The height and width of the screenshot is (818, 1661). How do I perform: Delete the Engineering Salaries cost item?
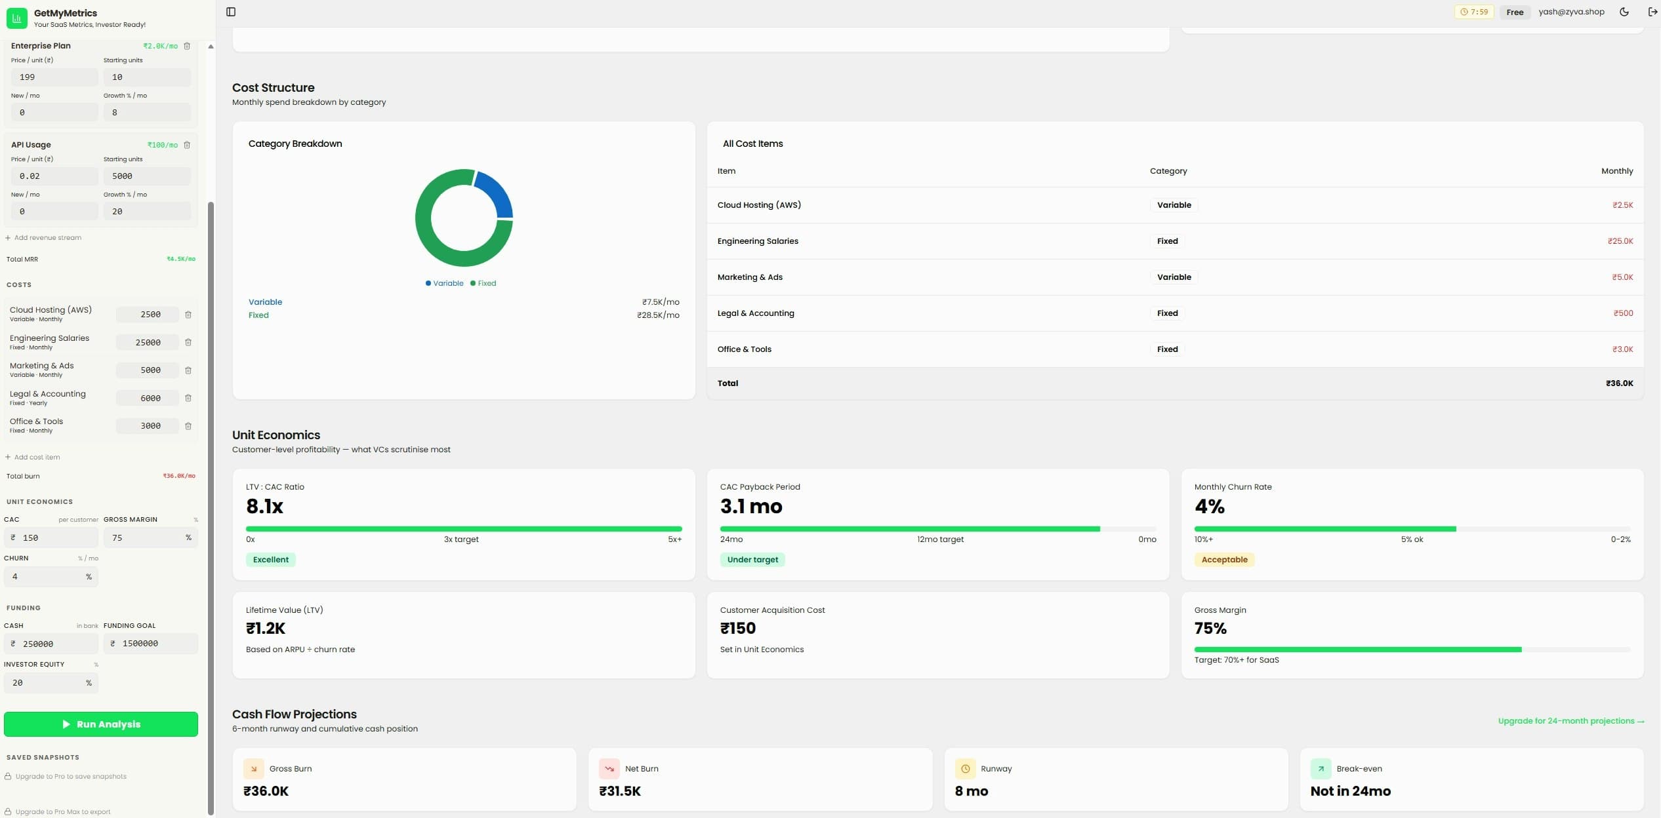[189, 342]
